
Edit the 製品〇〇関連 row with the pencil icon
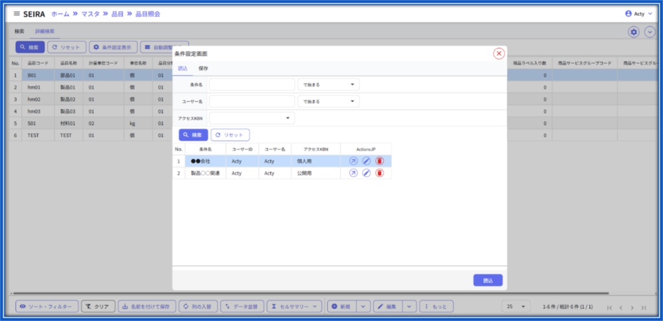(x=366, y=173)
